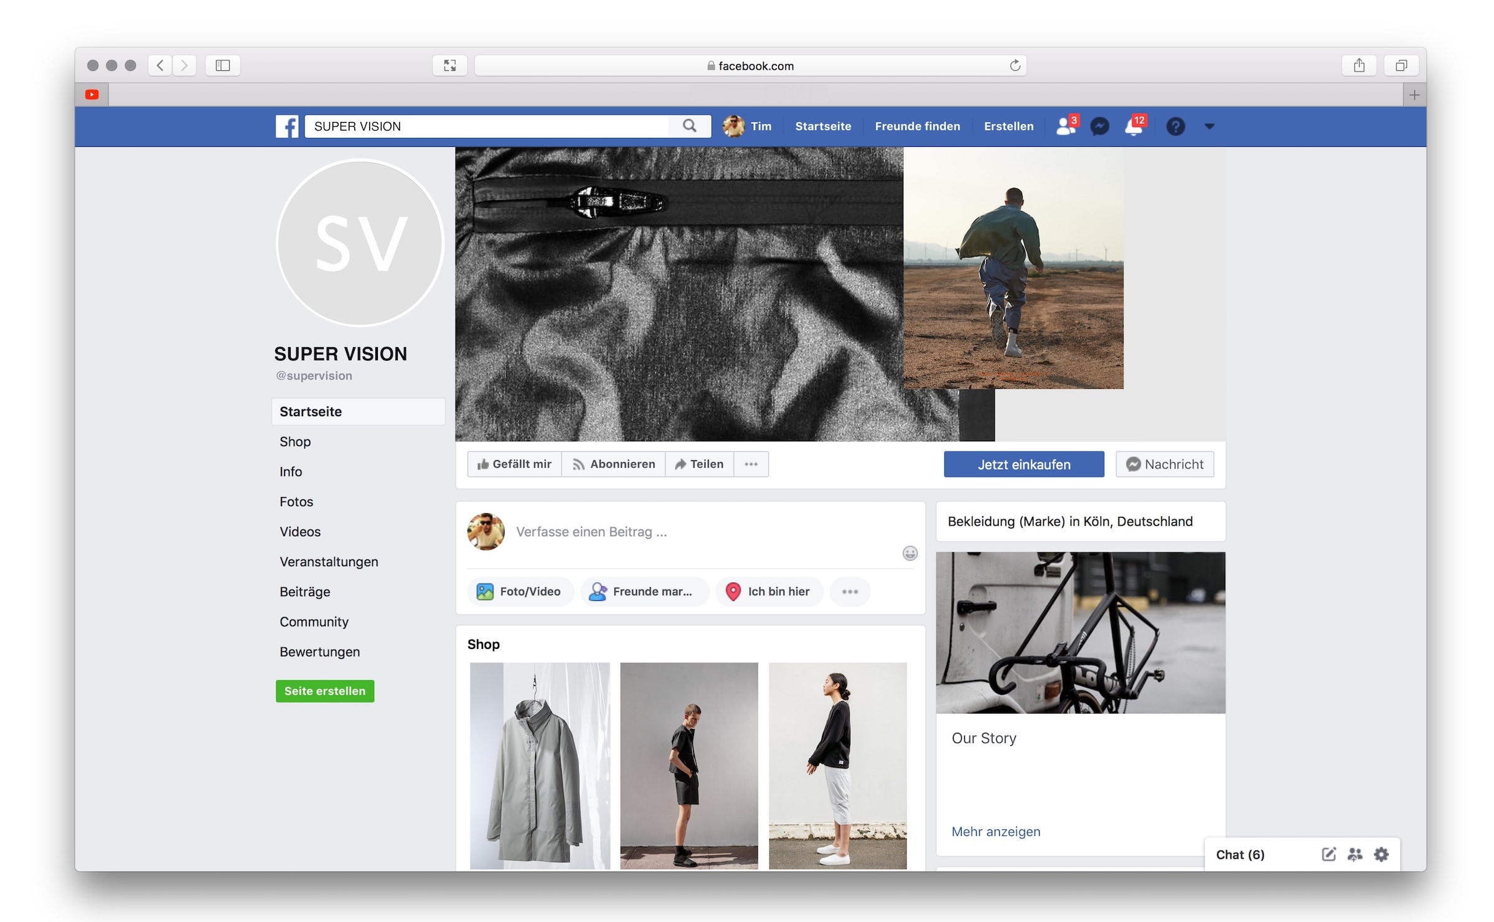This screenshot has height=922, width=1494.
Task: Click emoji smiley in post composer
Action: click(x=909, y=553)
